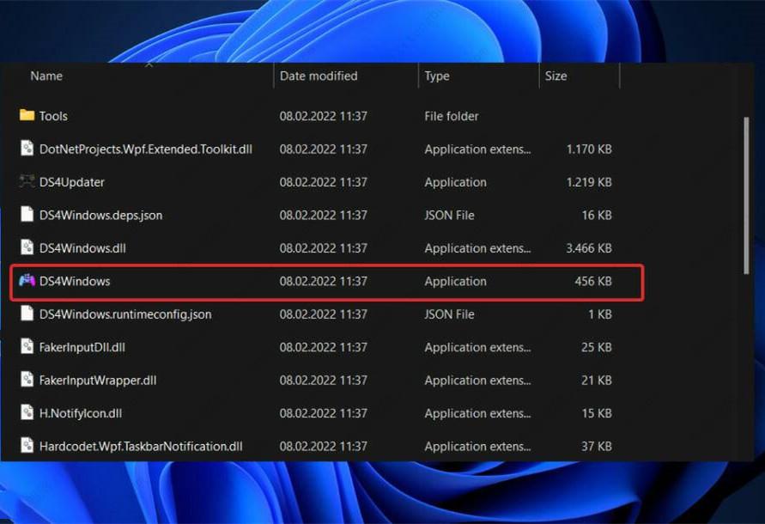Sort files by the Name column header
Viewport: 765px width, 524px height.
click(46, 76)
